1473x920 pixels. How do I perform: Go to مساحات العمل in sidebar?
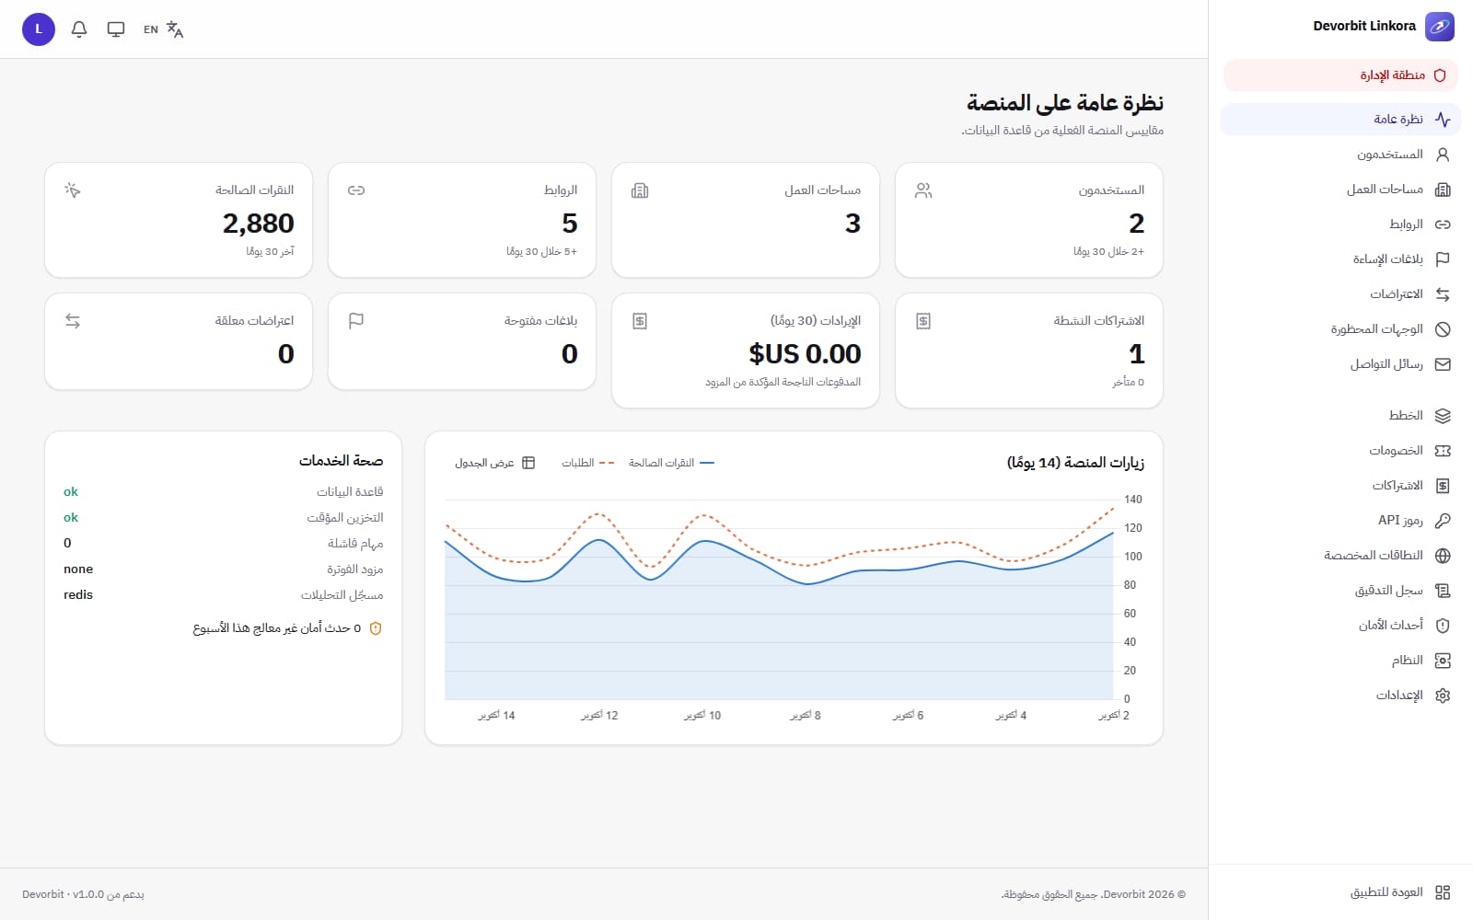1340,190
